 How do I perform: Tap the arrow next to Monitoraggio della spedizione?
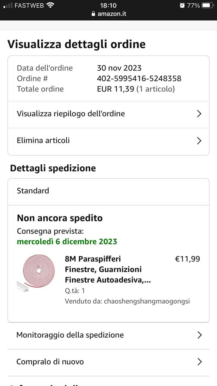(199, 335)
